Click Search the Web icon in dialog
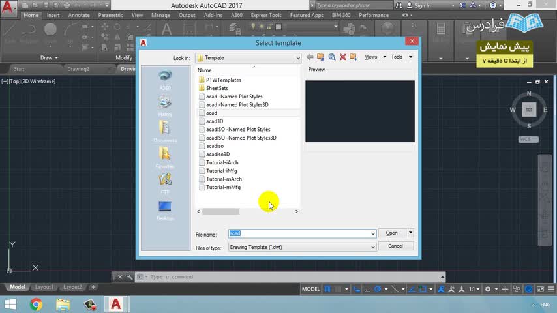The image size is (557, 313). (332, 57)
